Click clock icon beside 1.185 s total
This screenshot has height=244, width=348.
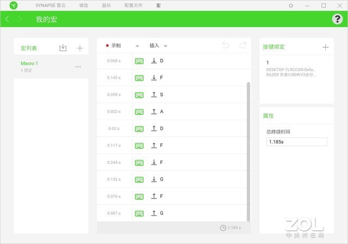(223, 228)
